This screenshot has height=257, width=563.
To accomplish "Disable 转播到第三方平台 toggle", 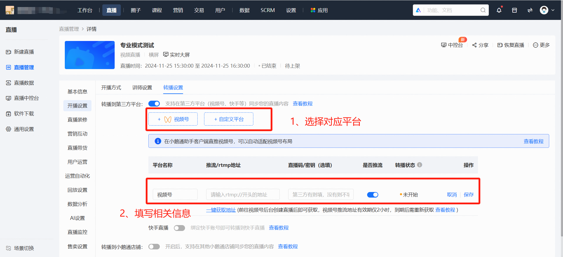I will (154, 104).
